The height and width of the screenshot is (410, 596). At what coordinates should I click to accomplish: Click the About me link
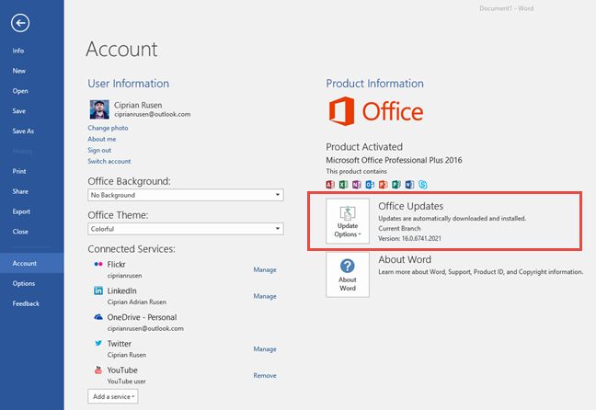(x=102, y=139)
